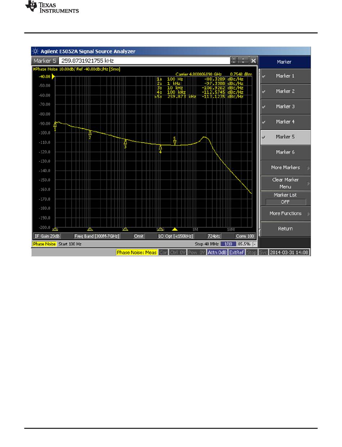Image resolution: width=342 pixels, height=447 pixels.
Task: Close the Marker 5 entry bar
Action: pos(253,61)
